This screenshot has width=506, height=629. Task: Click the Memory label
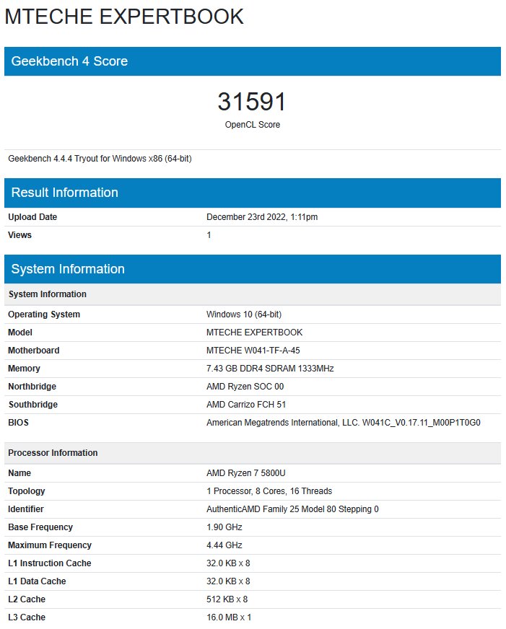[x=24, y=369]
